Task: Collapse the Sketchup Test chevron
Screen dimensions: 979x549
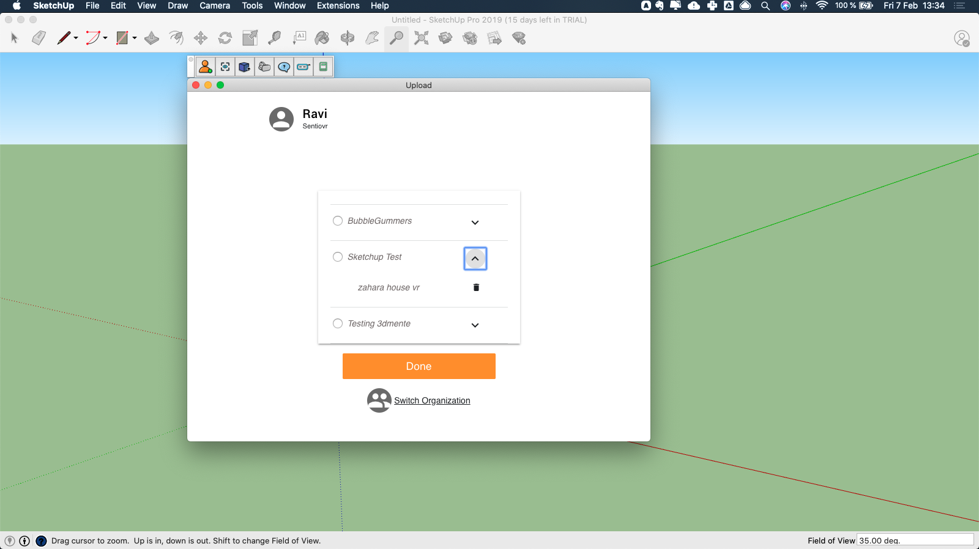Action: coord(475,259)
